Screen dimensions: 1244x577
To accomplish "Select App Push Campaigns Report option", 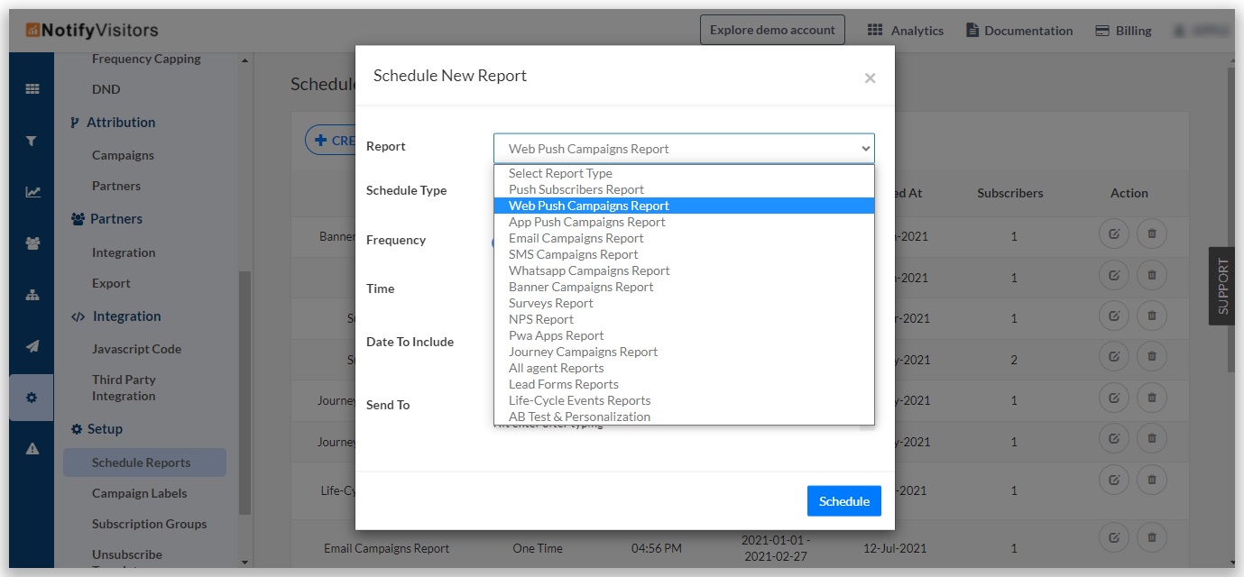I will (684, 222).
